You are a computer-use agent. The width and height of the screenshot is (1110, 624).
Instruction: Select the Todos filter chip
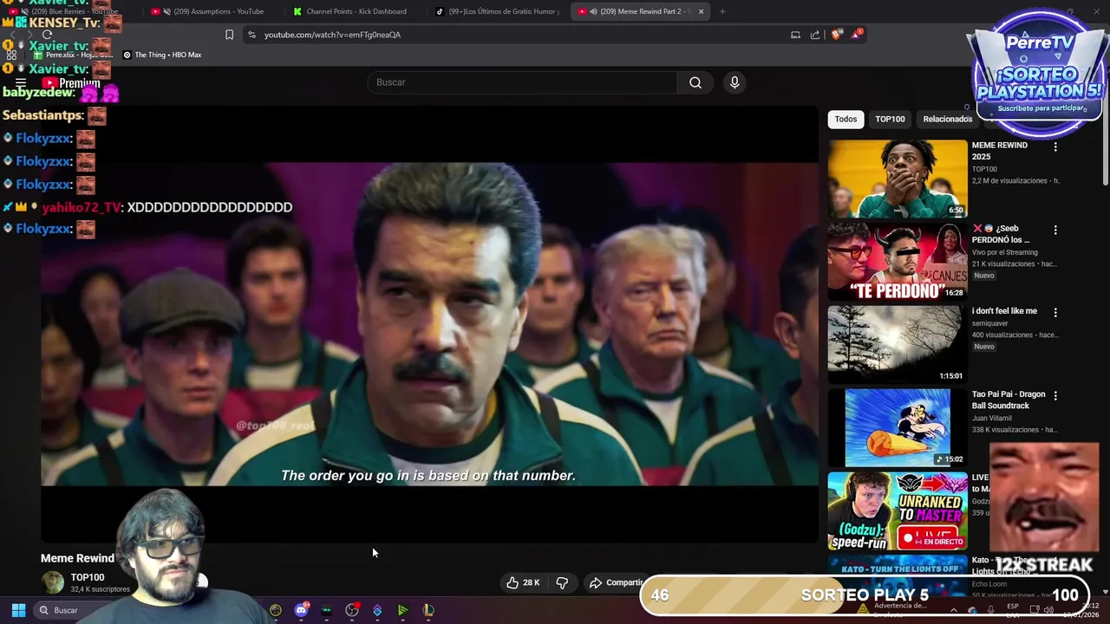click(x=846, y=120)
